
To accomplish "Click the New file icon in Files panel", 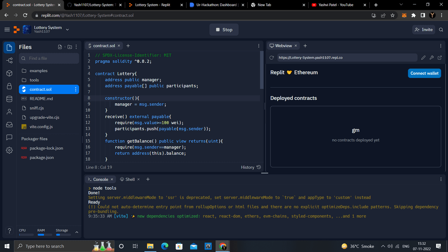I will coord(60,47).
